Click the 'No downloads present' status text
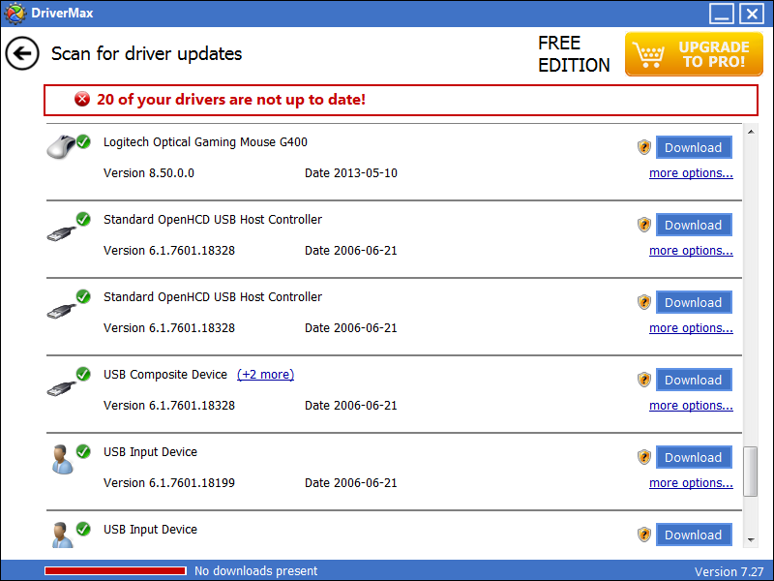Image resolution: width=774 pixels, height=581 pixels. click(255, 571)
